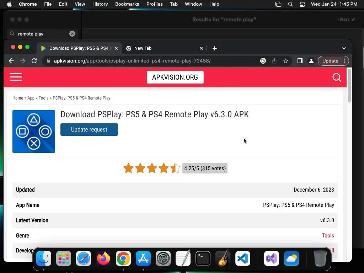The image size is (364, 273).
Task: Close the New Tab tab
Action: tap(201, 48)
